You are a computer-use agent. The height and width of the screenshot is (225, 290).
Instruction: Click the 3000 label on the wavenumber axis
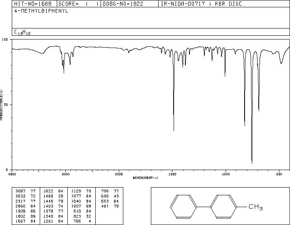pyautogui.click(x=65, y=174)
